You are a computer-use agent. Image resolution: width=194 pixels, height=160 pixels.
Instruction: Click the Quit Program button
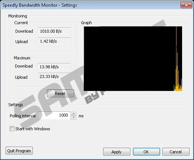pyautogui.click(x=19, y=151)
